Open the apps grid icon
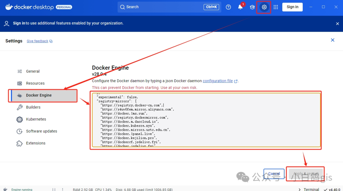This screenshot has width=343, height=191. (276, 7)
